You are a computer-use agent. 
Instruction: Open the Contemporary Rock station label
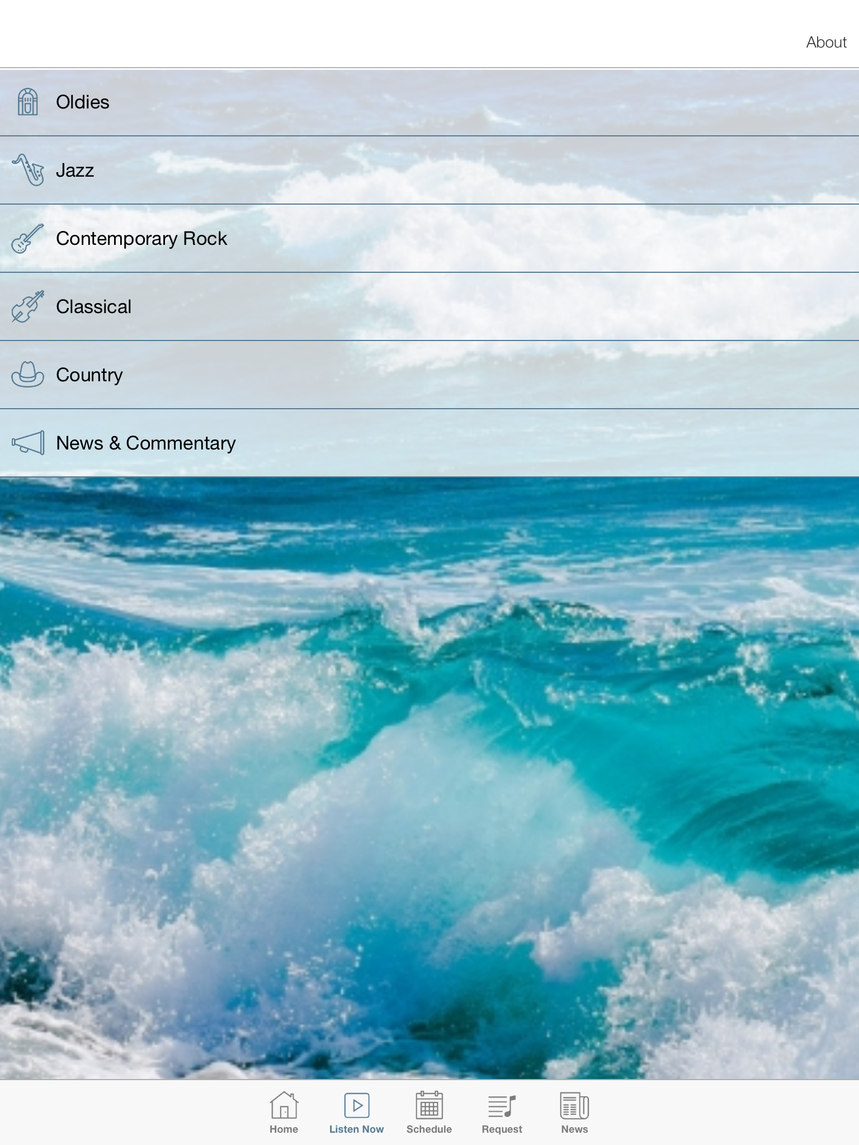pyautogui.click(x=141, y=239)
